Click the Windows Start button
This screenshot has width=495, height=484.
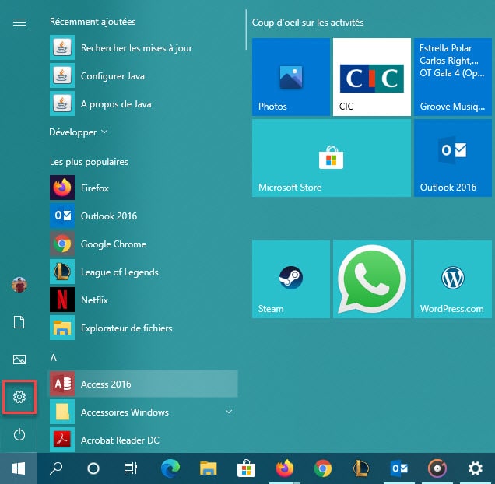click(x=19, y=468)
